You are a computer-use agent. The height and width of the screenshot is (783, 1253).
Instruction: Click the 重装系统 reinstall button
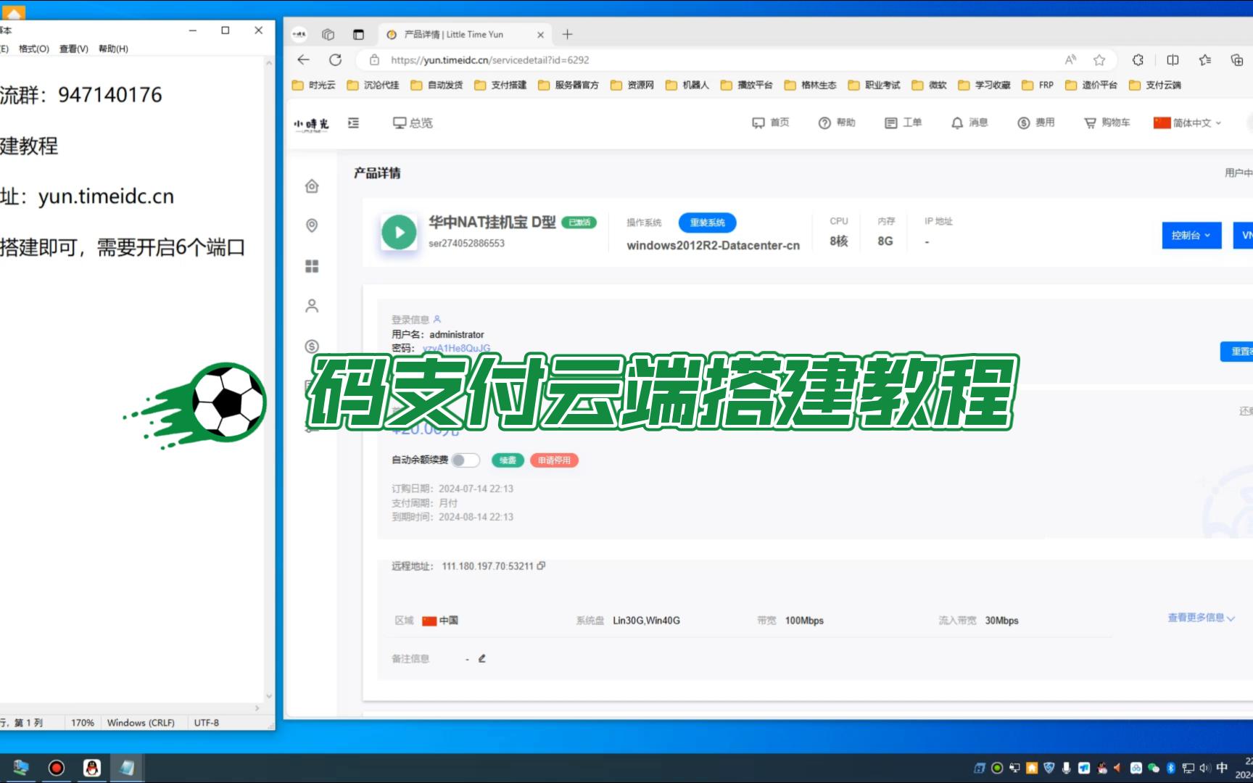point(707,223)
